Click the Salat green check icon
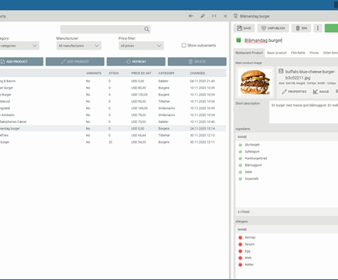This screenshot has height=280, width=338. (240, 172)
